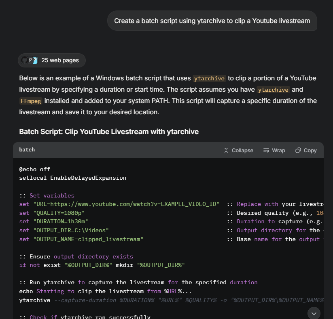Viewport: 333px width, 319px height.
Task: Click the "QUALITY=1080p" code line
Action: coord(59,213)
